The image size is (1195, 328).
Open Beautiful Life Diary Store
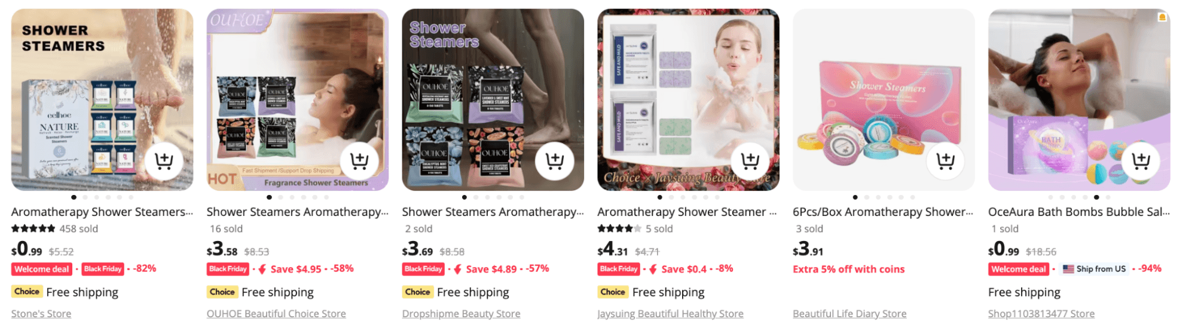(849, 314)
